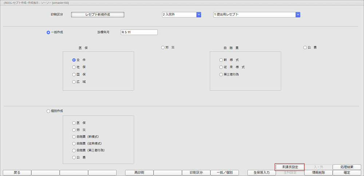Click the 一括／個別 button
Screen dimensions: 364x176
click(225, 173)
